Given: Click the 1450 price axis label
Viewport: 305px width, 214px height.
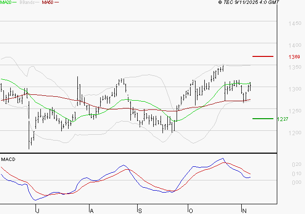Looking at the screenshot, I should point(295,23).
